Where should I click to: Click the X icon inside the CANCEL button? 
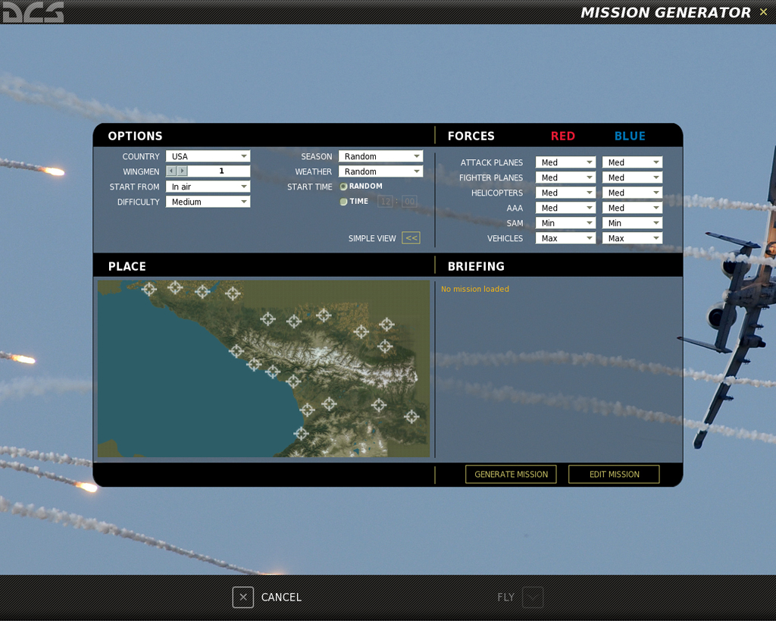242,597
